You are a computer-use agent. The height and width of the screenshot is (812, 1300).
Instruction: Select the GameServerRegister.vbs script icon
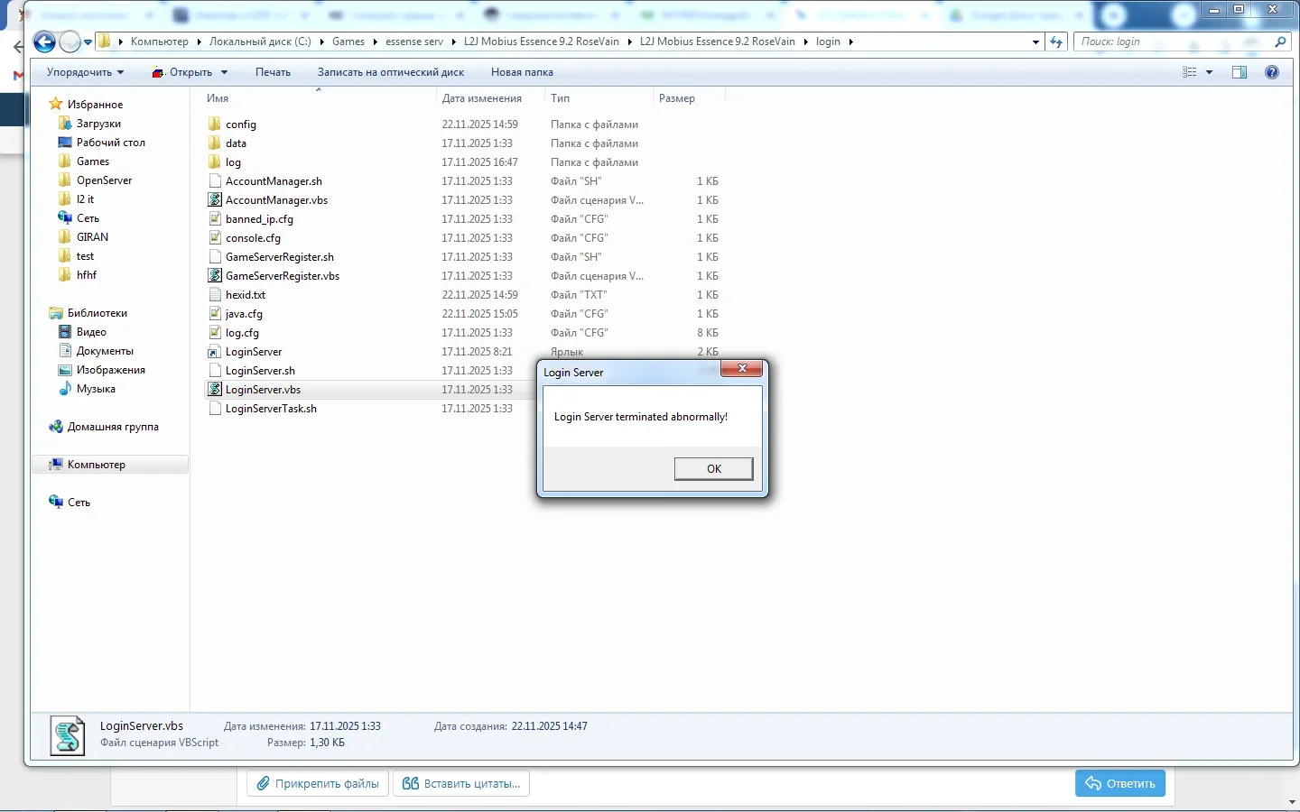point(215,276)
